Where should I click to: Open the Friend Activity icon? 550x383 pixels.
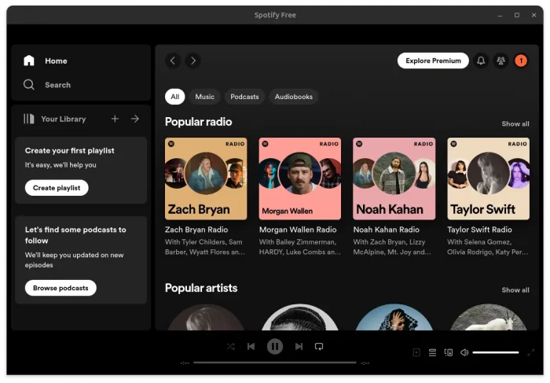point(500,61)
